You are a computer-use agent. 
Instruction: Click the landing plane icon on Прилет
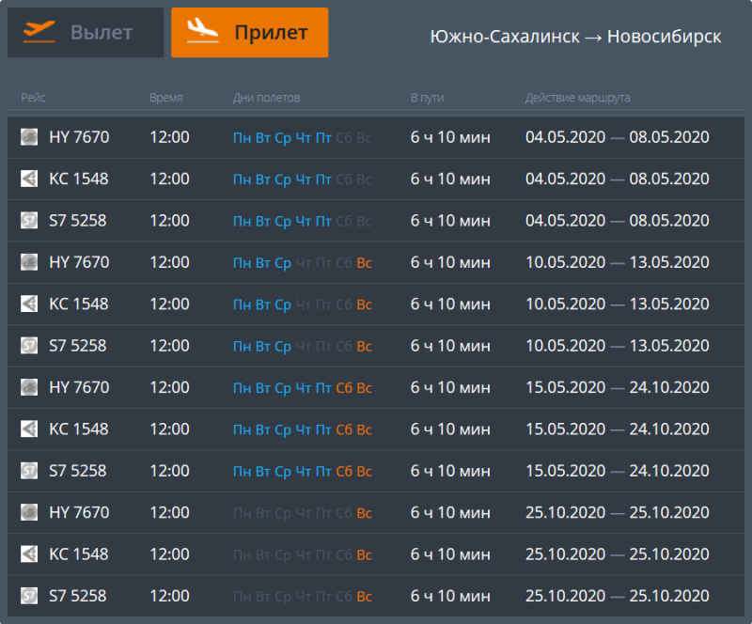(x=202, y=32)
